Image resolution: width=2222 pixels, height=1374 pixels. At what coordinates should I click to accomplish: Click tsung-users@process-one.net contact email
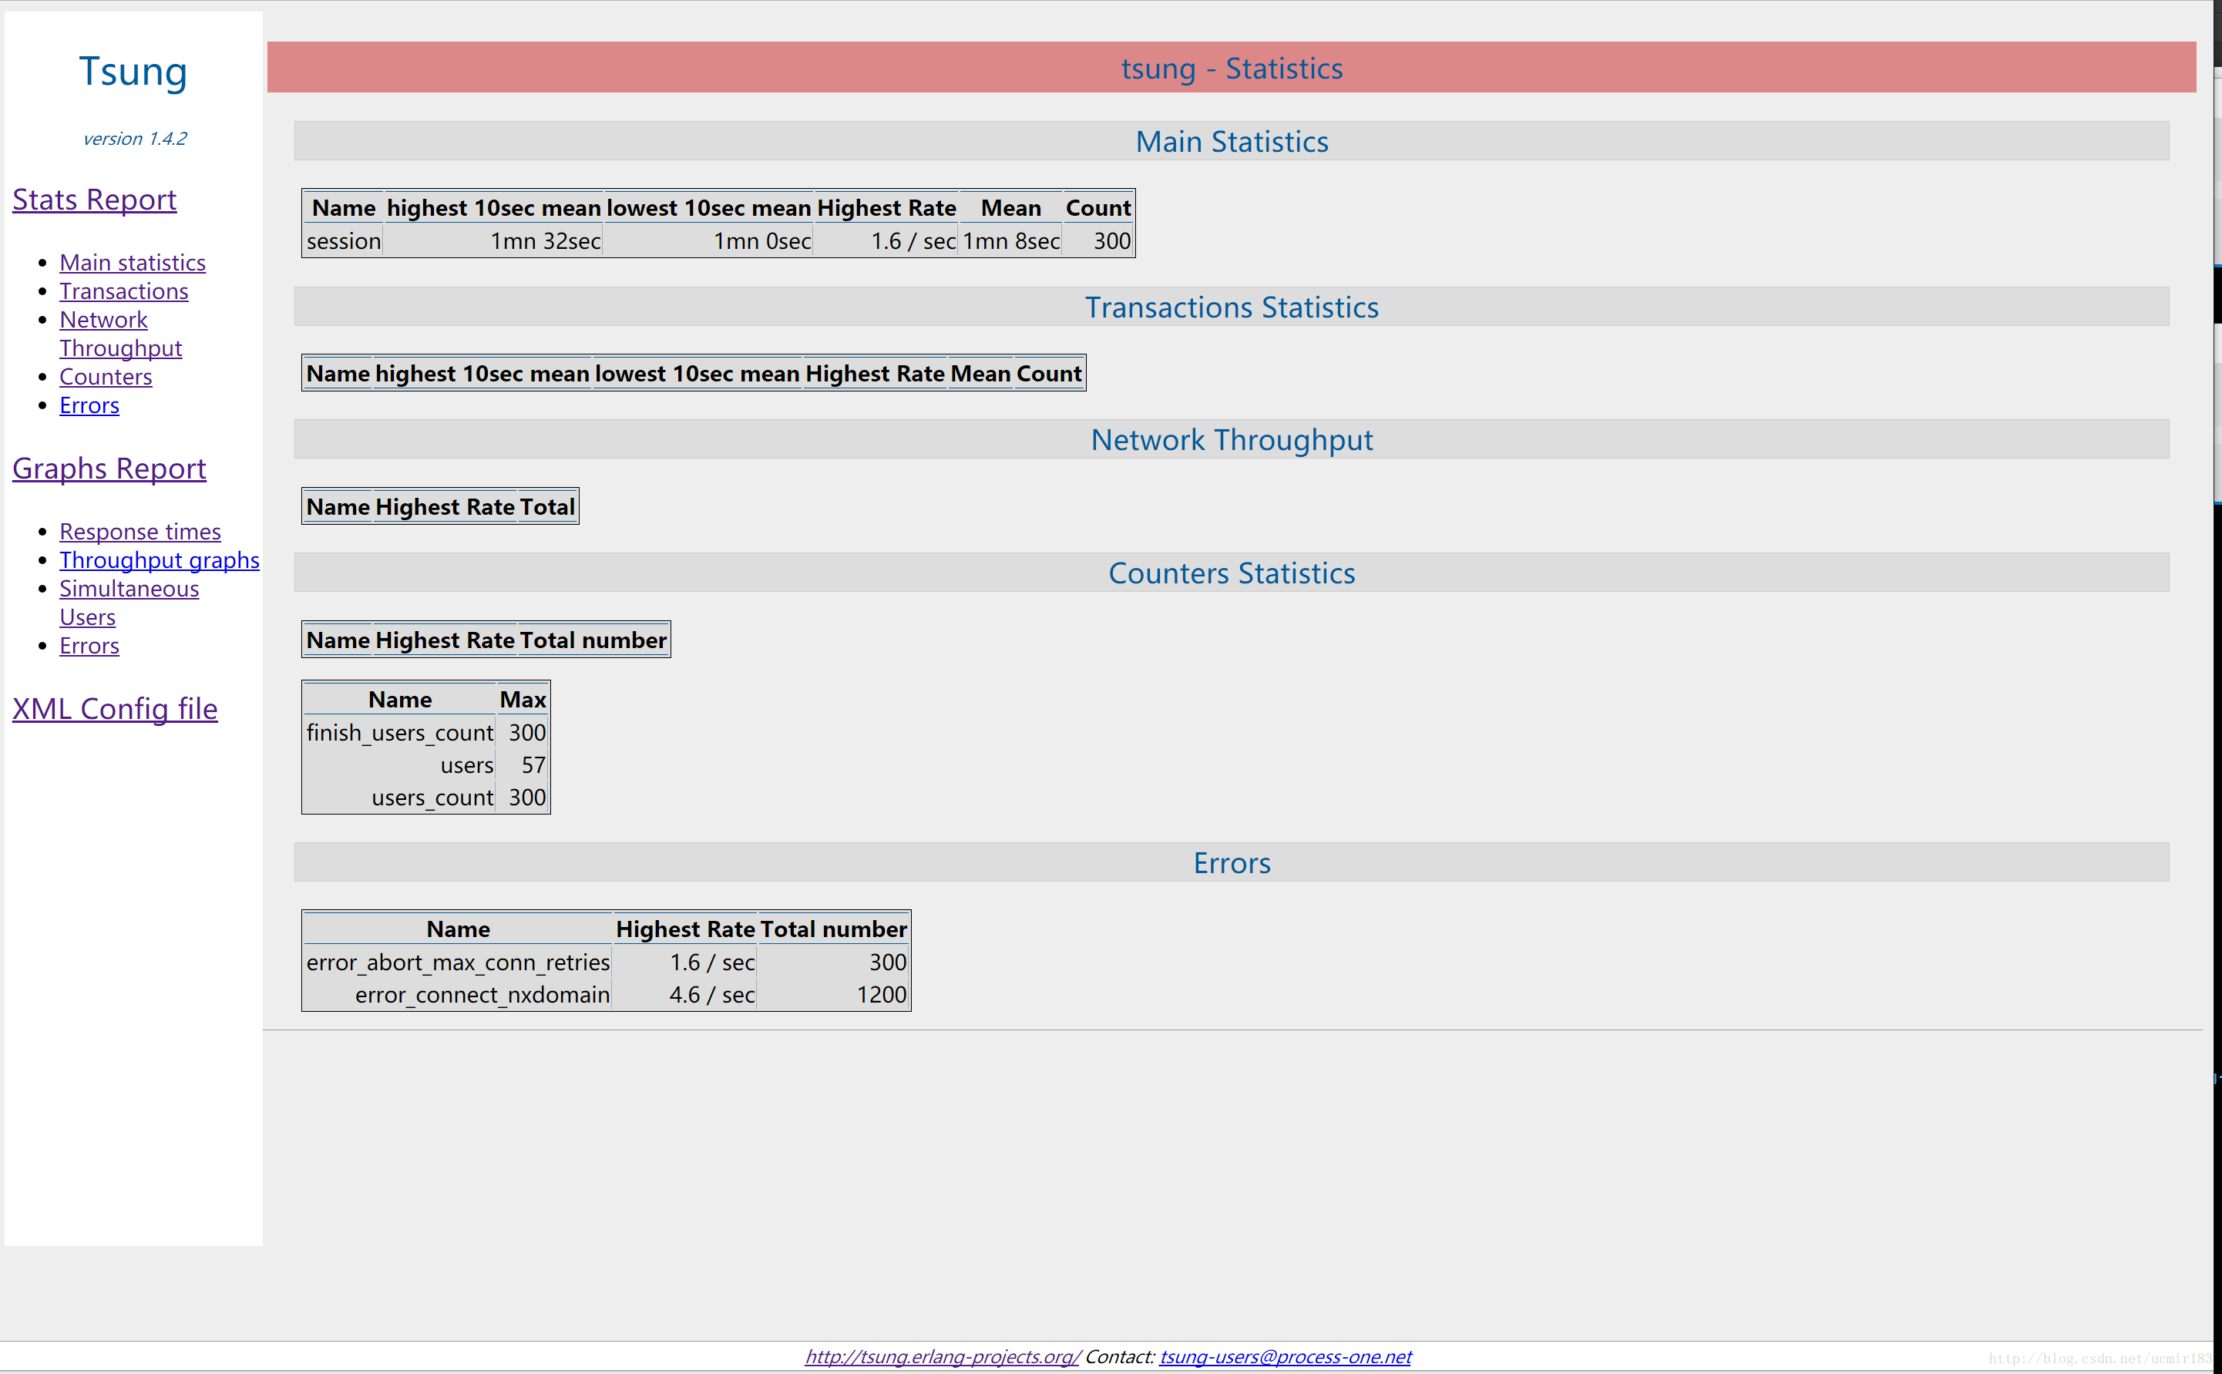[1285, 1356]
